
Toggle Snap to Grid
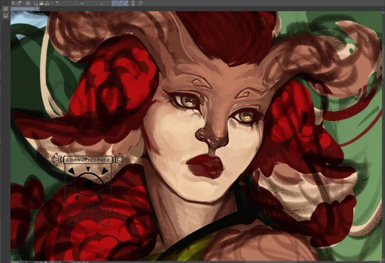[x=126, y=3]
